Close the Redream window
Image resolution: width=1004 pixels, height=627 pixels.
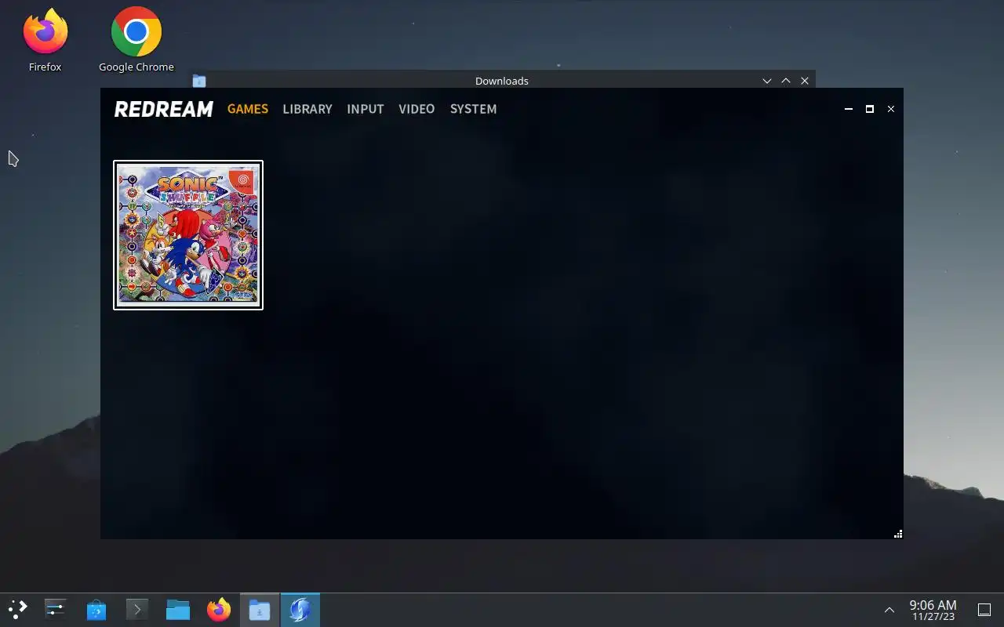pos(890,109)
